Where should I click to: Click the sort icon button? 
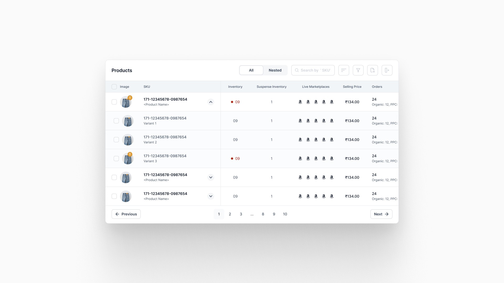point(344,70)
